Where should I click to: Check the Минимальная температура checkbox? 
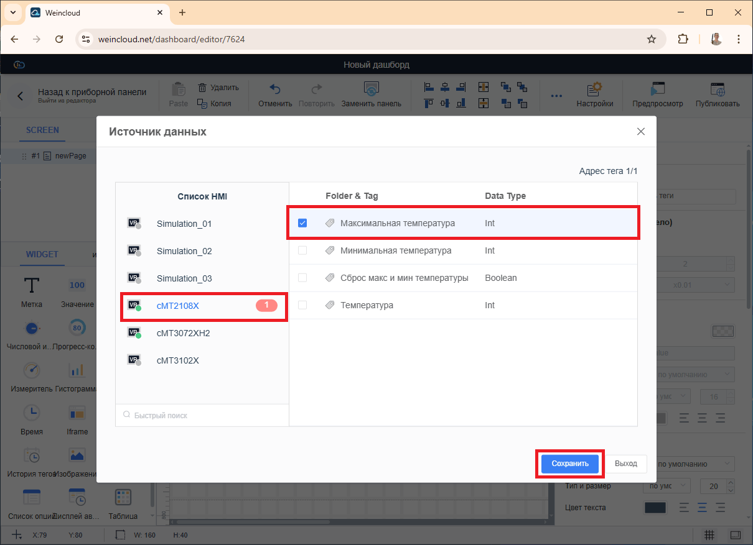(x=302, y=250)
